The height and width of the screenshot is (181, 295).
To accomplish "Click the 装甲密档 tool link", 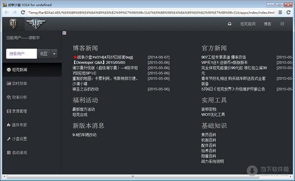I will 209,109.
